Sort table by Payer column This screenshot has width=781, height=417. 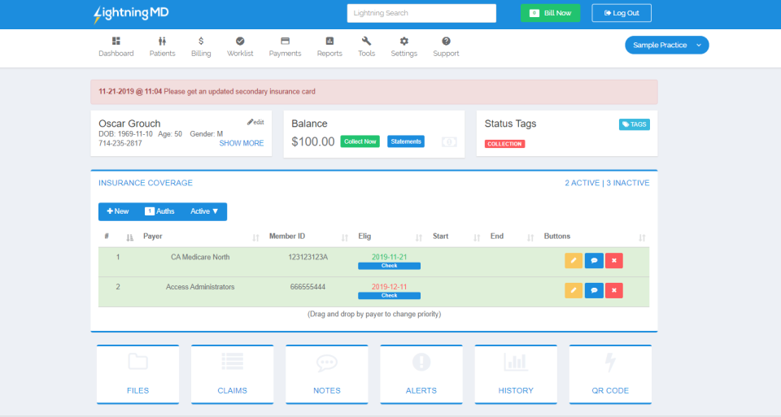(x=255, y=238)
